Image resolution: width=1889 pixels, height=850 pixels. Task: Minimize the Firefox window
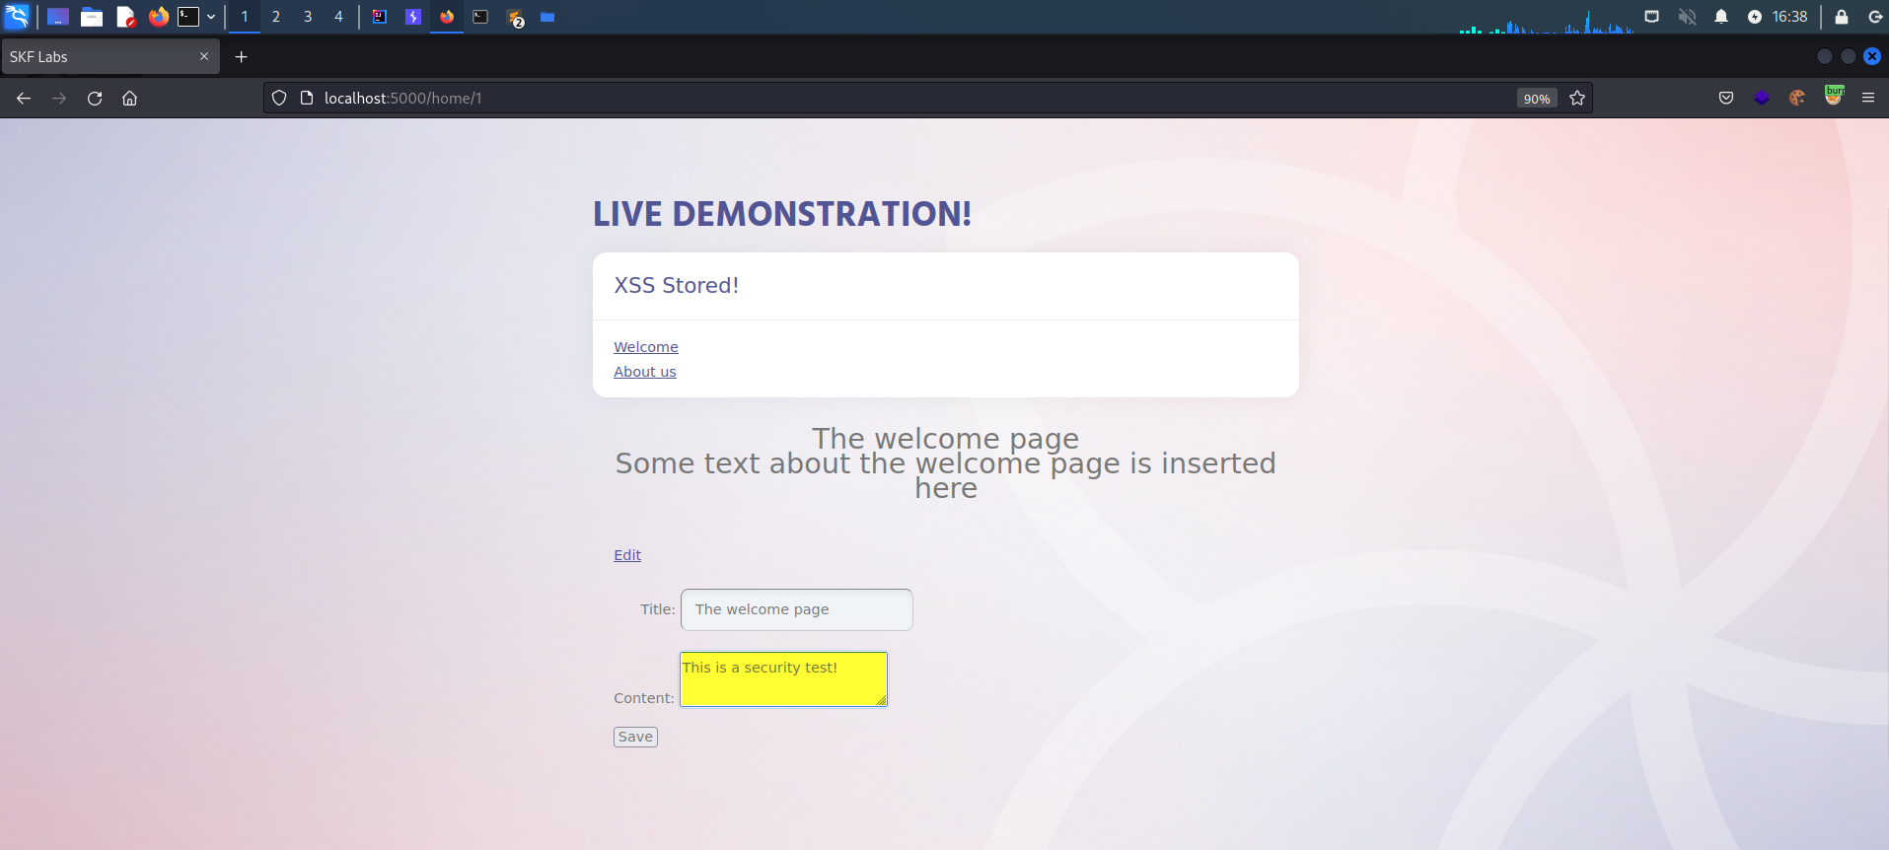(1825, 56)
